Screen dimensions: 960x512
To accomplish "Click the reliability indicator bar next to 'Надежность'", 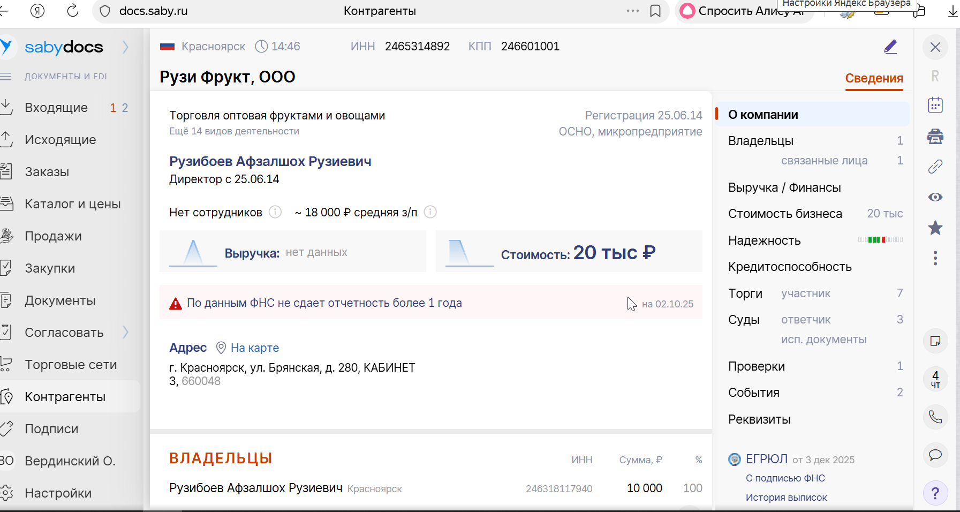I will tap(880, 240).
